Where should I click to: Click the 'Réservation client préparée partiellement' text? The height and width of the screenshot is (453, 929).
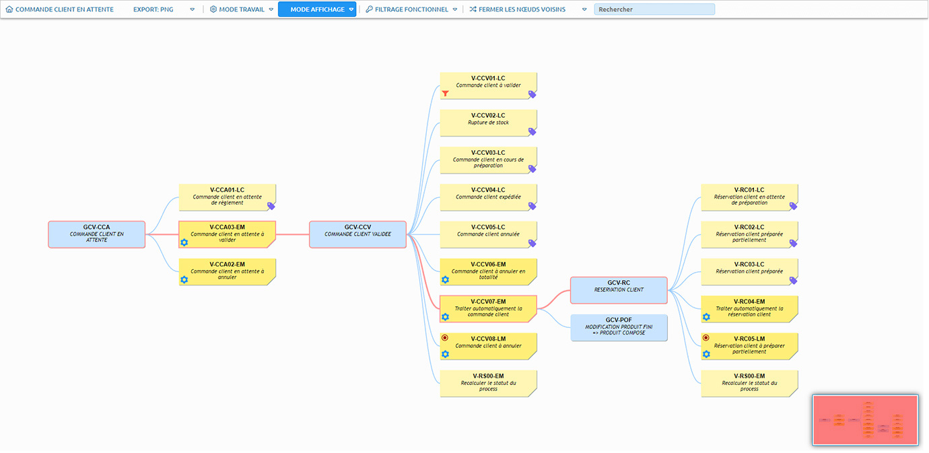(x=749, y=237)
